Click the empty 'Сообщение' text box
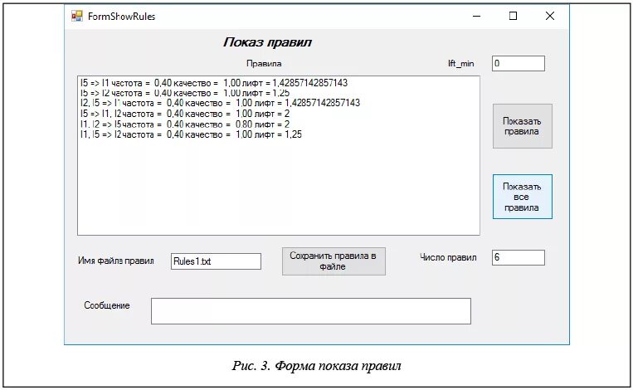 click(311, 311)
